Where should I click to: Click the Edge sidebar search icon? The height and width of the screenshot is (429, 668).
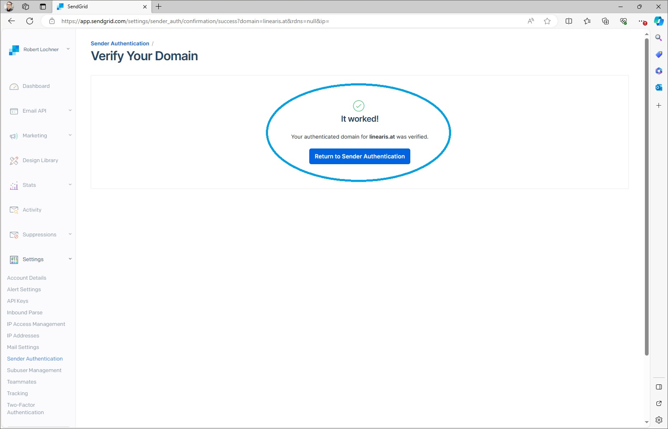pos(659,38)
